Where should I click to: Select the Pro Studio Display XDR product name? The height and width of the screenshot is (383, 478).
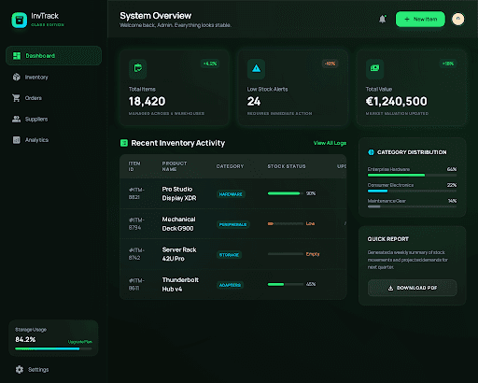[179, 193]
